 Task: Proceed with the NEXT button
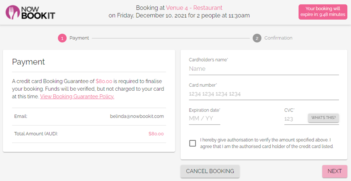click(x=334, y=171)
